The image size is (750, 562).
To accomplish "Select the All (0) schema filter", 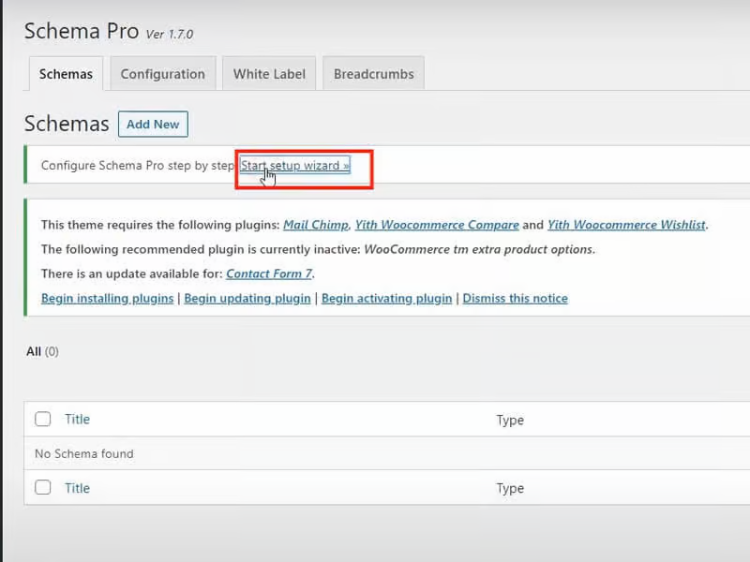I will (x=44, y=351).
